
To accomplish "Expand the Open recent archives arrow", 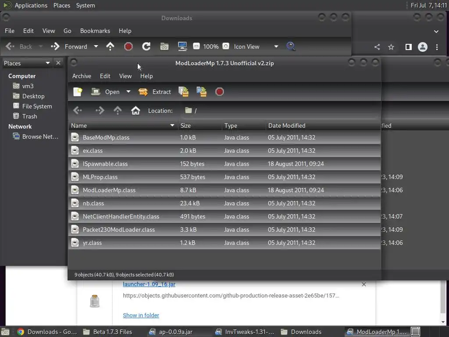I will click(x=128, y=92).
